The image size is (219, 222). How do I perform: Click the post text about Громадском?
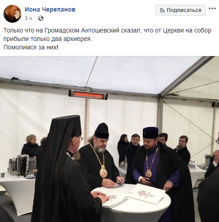[x=107, y=35]
